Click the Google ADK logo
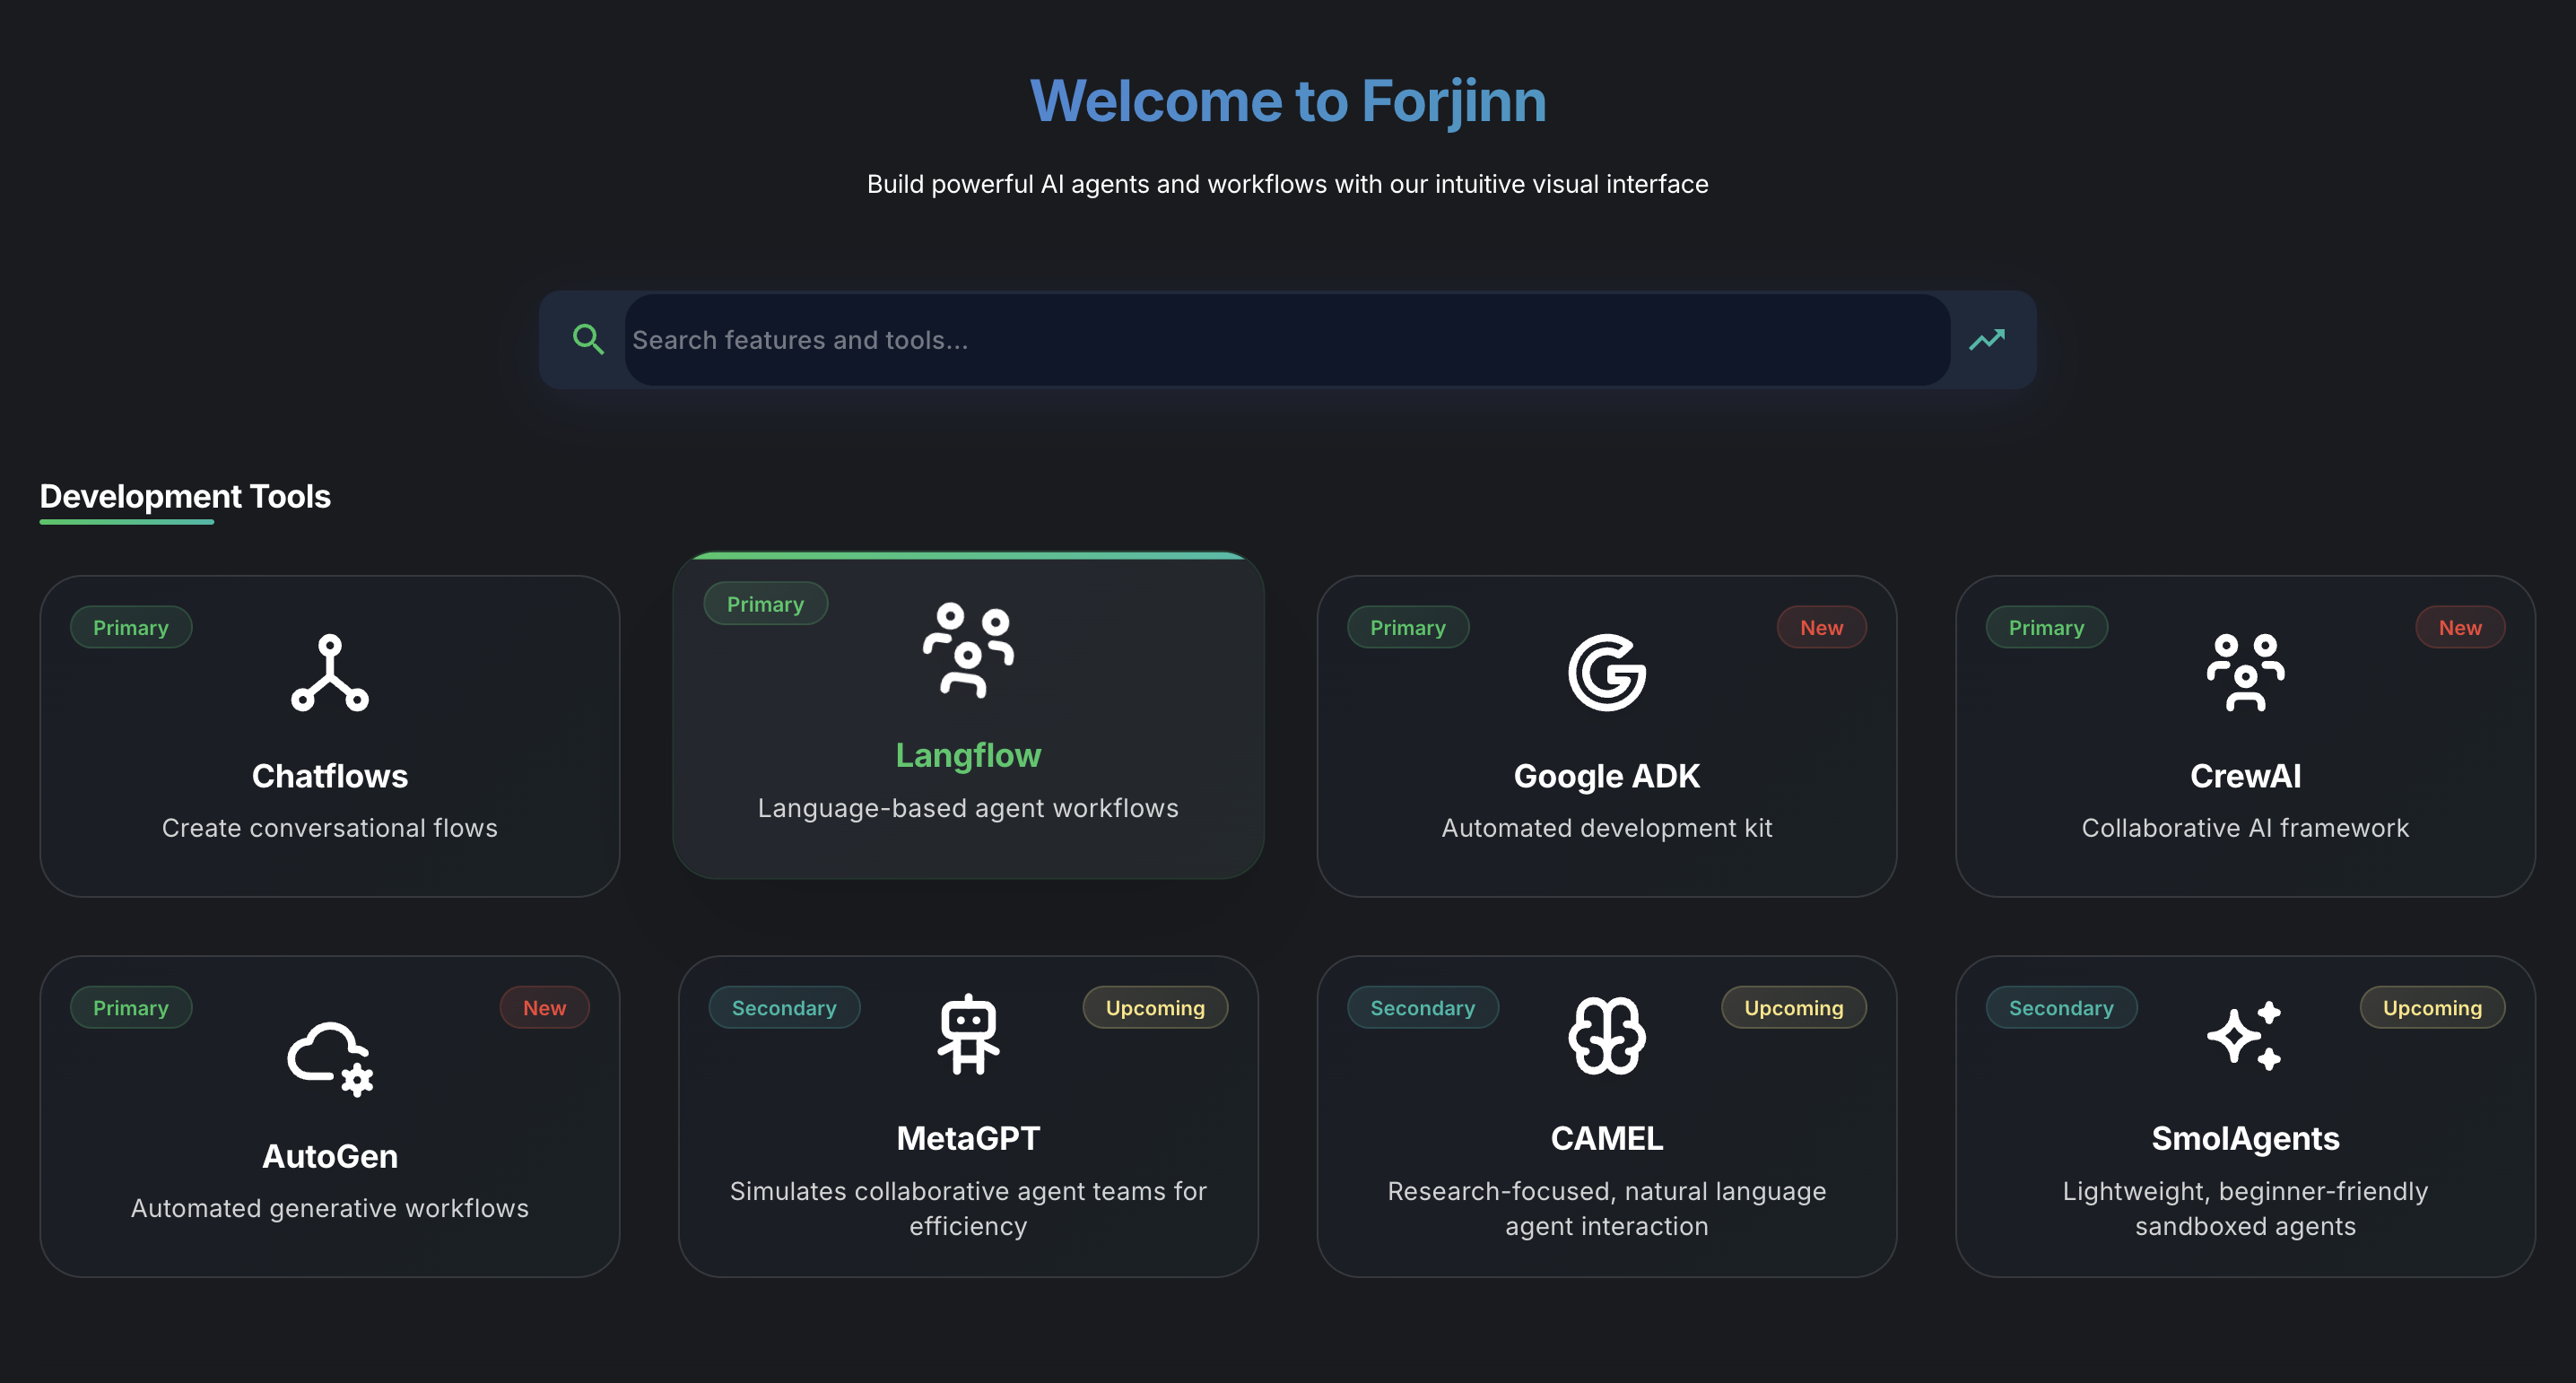Viewport: 2576px width, 1383px height. (x=1607, y=673)
